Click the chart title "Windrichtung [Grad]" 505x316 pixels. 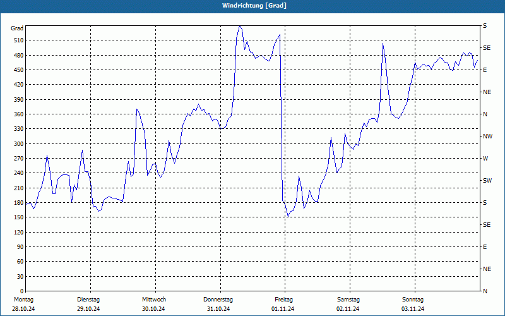(254, 6)
